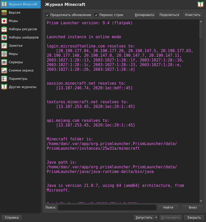Viewport: 206px width, 222px height.
Task: Focus the Поиск search input field
Action: [x=107, y=208]
